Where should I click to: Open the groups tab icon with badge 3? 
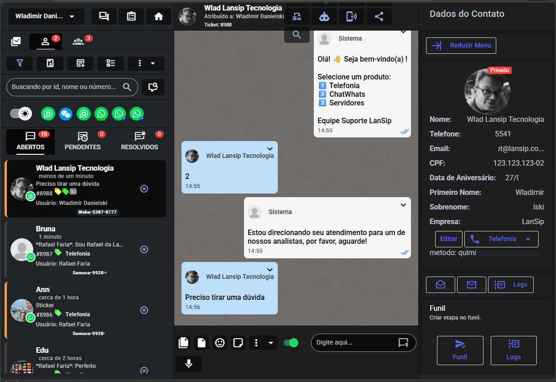[x=78, y=42]
